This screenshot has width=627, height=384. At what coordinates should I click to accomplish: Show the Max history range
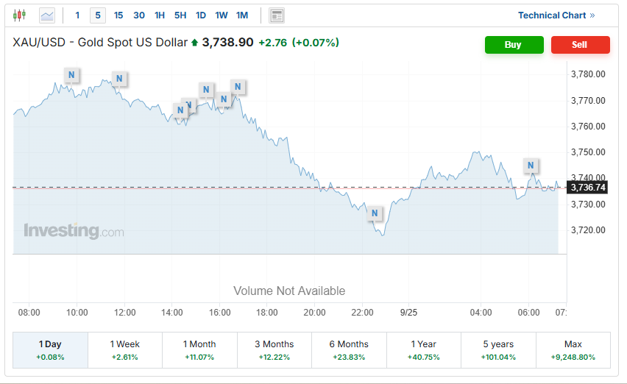point(573,350)
